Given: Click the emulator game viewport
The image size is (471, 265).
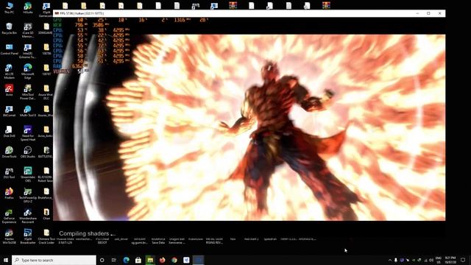Looking at the screenshot, I should (x=249, y=127).
